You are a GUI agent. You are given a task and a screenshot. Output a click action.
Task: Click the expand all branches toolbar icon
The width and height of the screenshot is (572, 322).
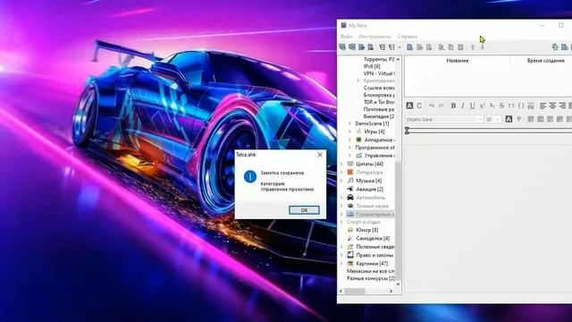click(x=383, y=47)
